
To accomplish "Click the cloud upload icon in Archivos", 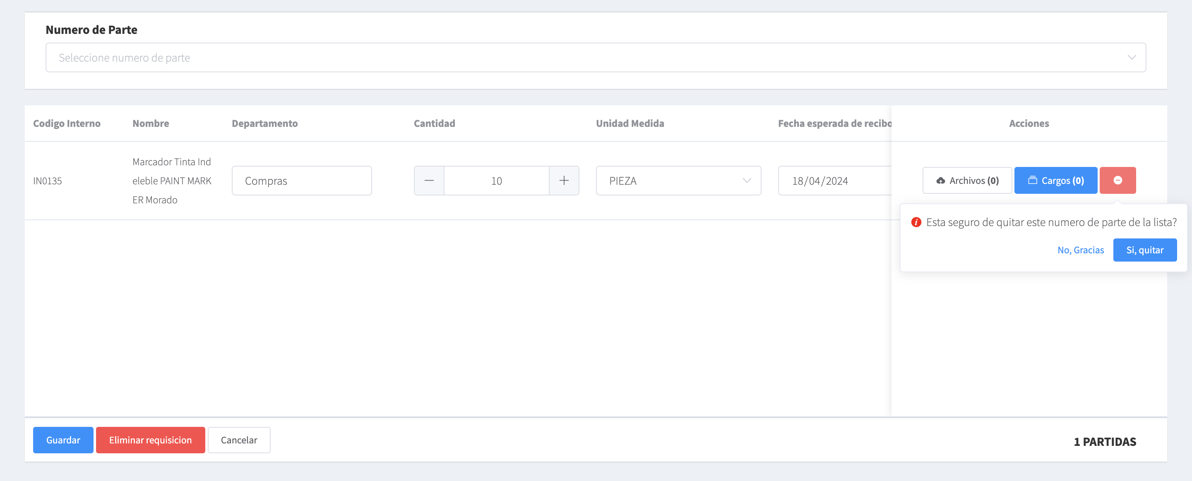I will [x=940, y=181].
